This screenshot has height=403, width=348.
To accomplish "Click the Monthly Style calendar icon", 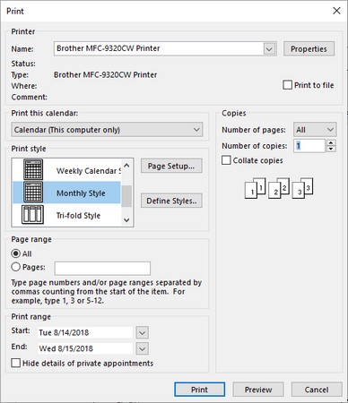I will [33, 193].
